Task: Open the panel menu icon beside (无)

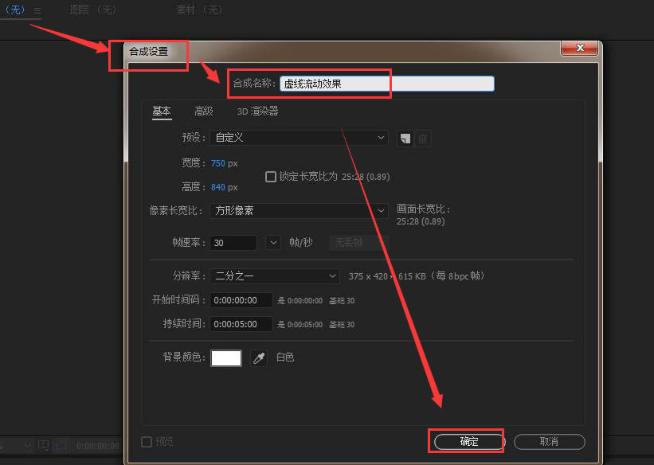Action: coord(37,11)
